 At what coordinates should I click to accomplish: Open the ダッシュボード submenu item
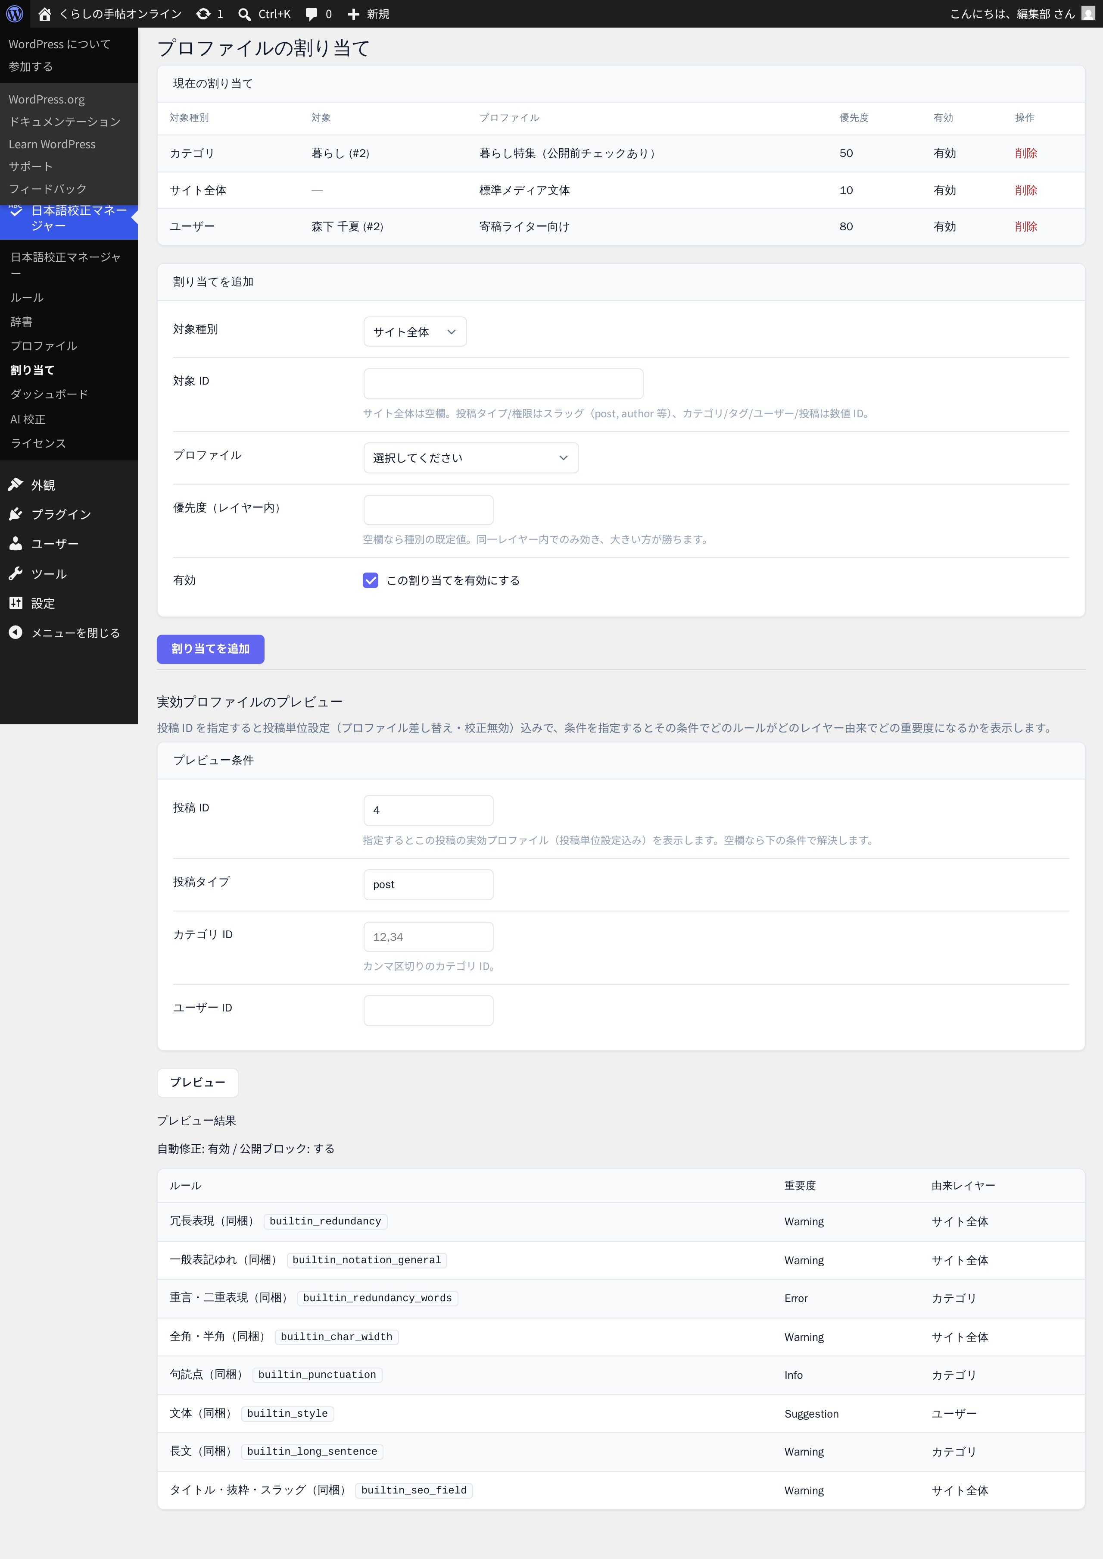(x=50, y=394)
